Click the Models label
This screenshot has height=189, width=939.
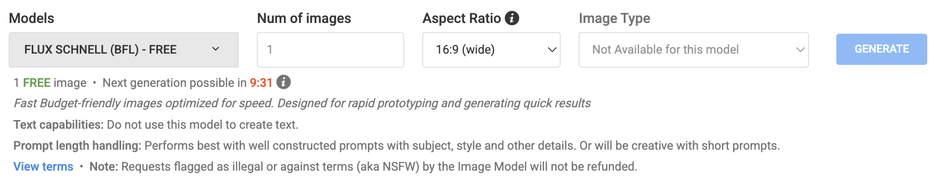click(32, 18)
